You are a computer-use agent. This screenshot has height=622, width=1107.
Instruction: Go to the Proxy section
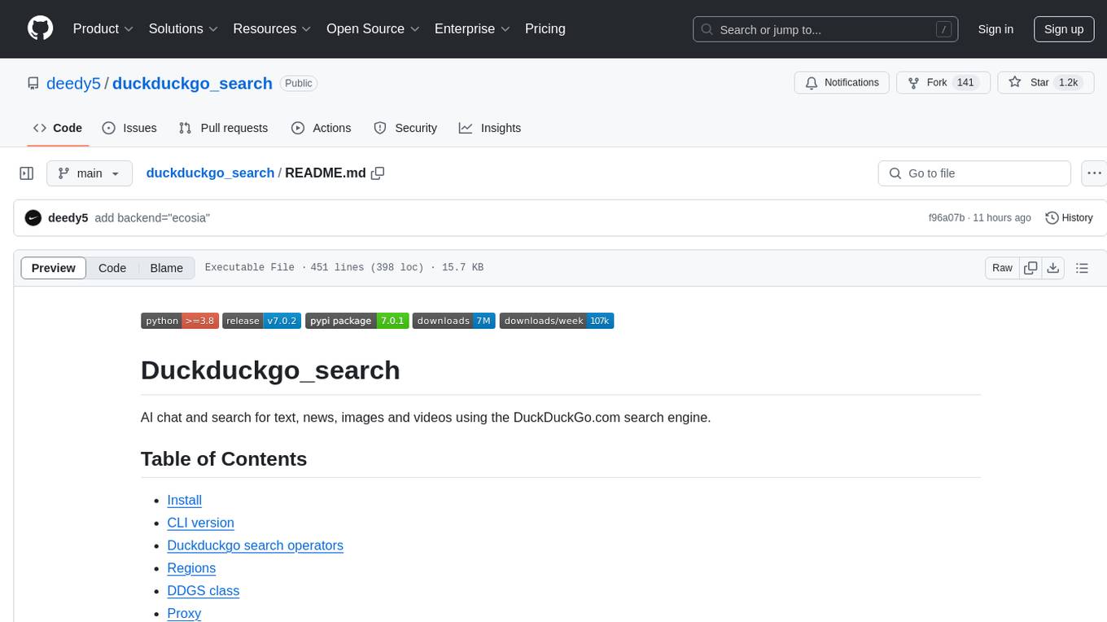(x=184, y=613)
